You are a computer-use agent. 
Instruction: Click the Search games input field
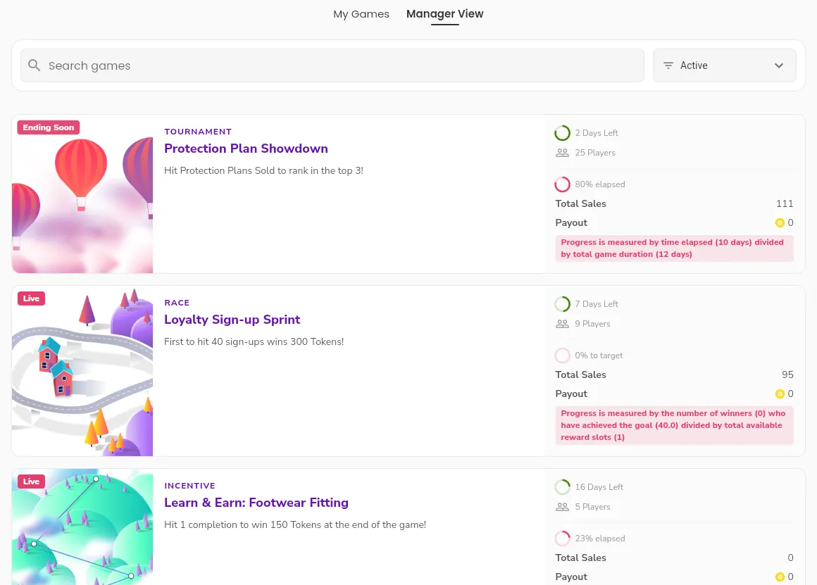[332, 65]
